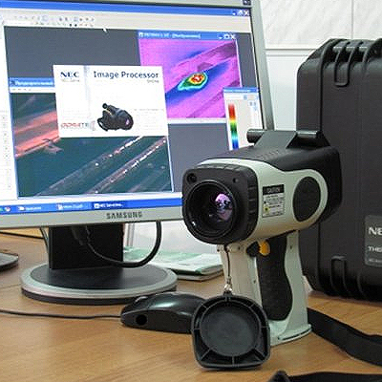Maximize the purple thermal image window
382x382 pixels.
(226, 36)
